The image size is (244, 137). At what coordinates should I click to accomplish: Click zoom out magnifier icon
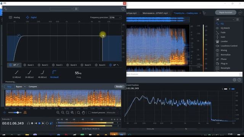(63, 113)
